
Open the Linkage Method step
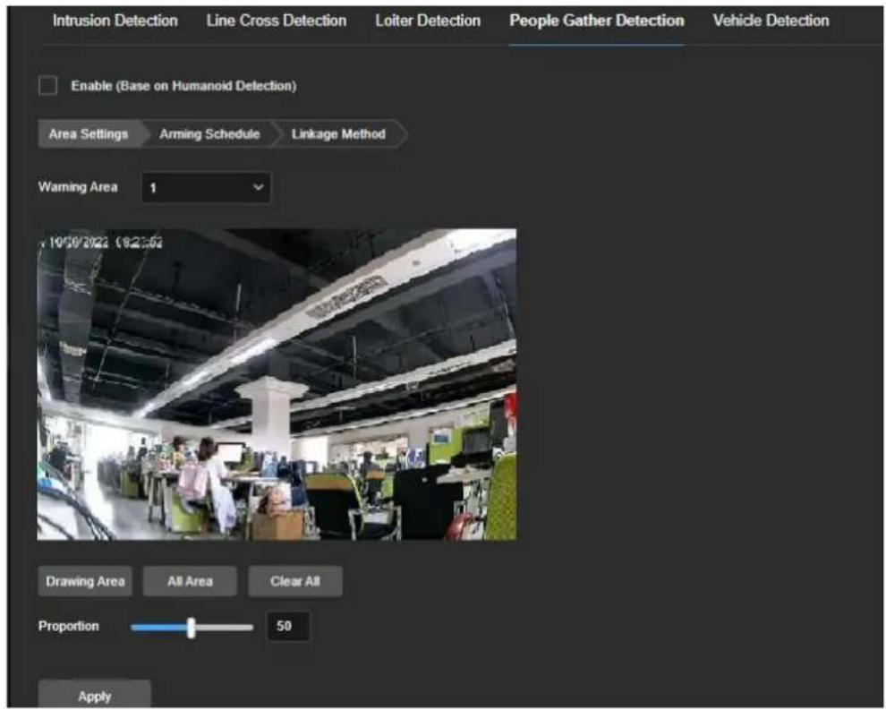pyautogui.click(x=338, y=134)
